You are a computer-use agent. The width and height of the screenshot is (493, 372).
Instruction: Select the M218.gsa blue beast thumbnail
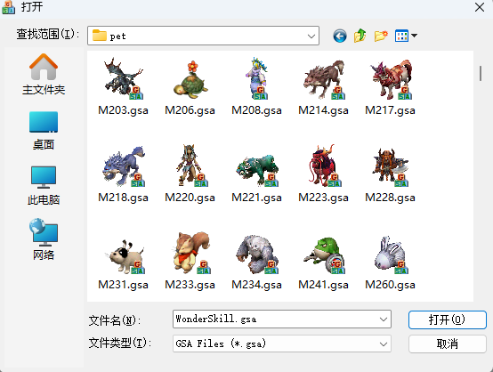click(123, 166)
